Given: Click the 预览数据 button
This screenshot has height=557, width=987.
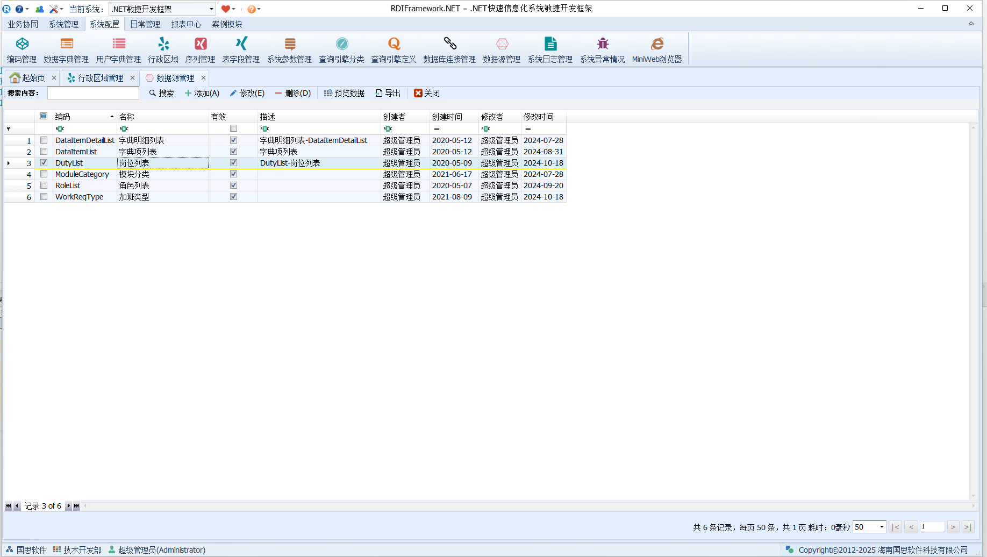Looking at the screenshot, I should [x=344, y=93].
